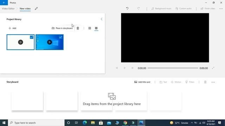
Task: Preview the white video clip thumbnail
Action: (x=20, y=42)
